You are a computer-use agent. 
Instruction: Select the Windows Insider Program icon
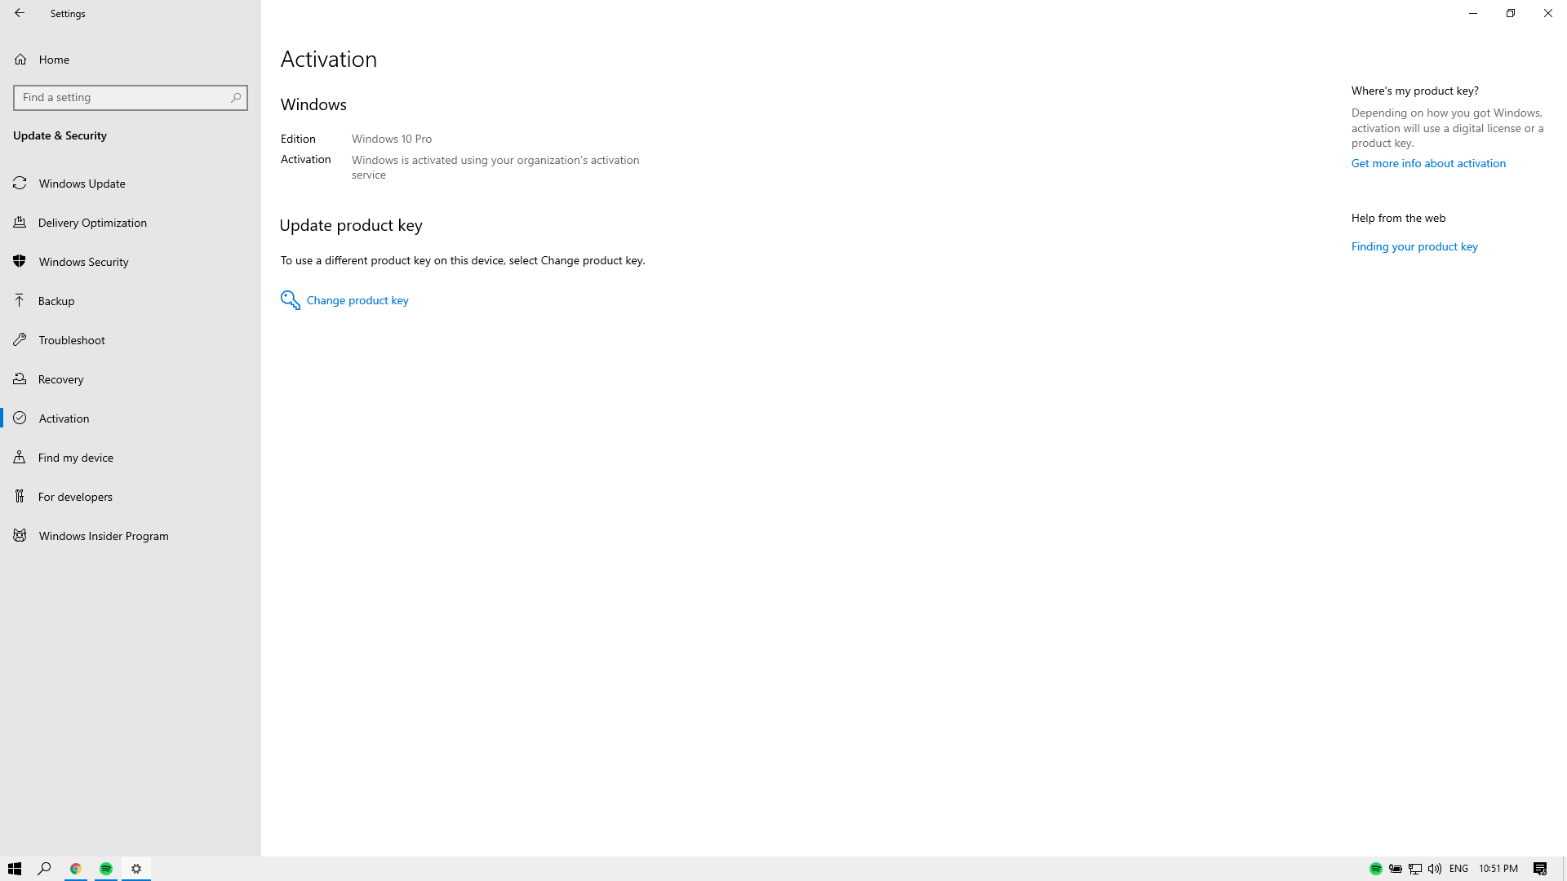[x=20, y=534]
